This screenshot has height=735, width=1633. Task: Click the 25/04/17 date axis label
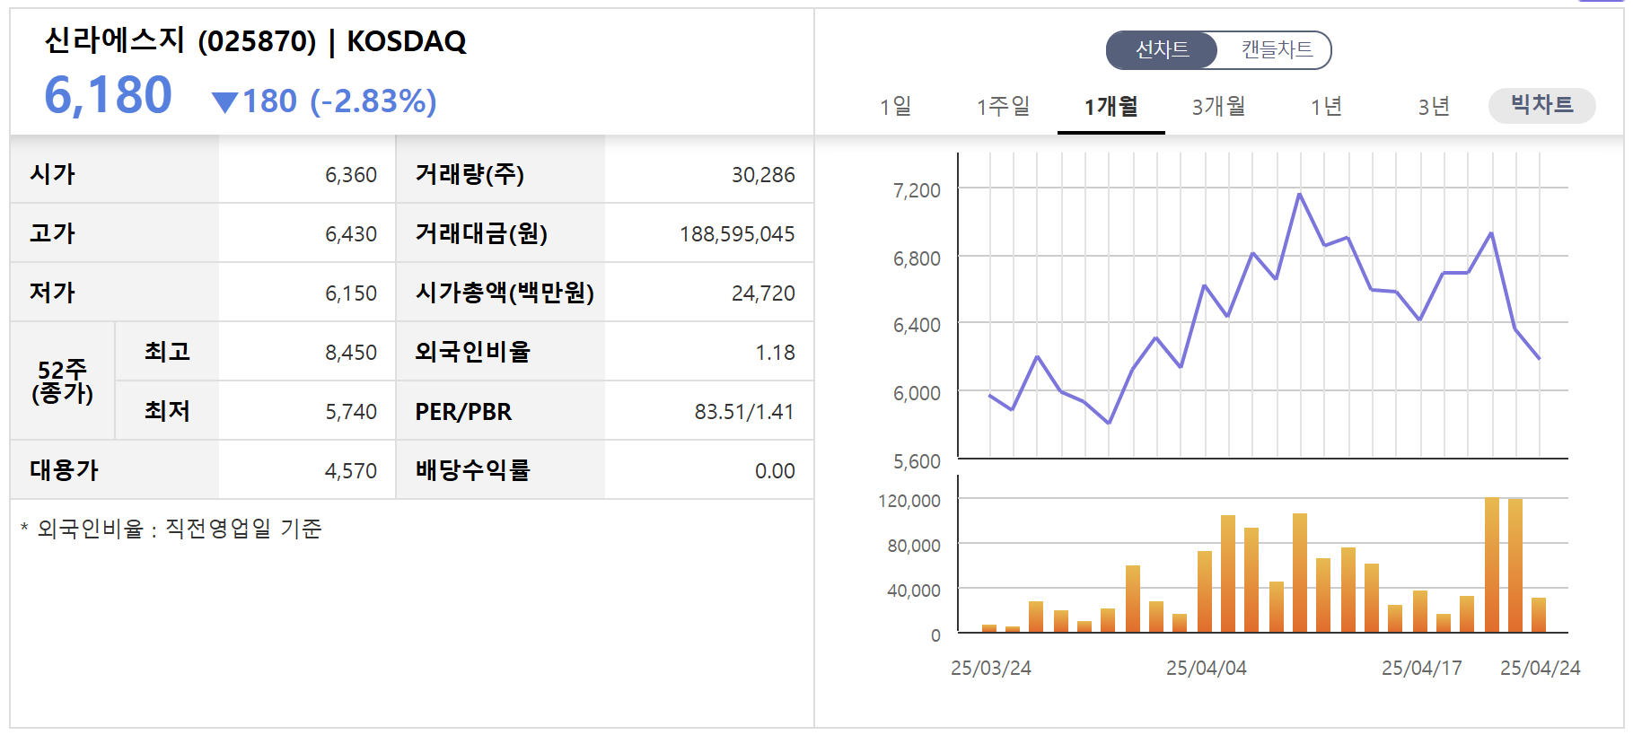pyautogui.click(x=1422, y=668)
